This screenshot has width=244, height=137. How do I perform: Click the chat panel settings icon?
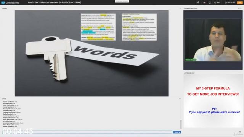(x=180, y=99)
